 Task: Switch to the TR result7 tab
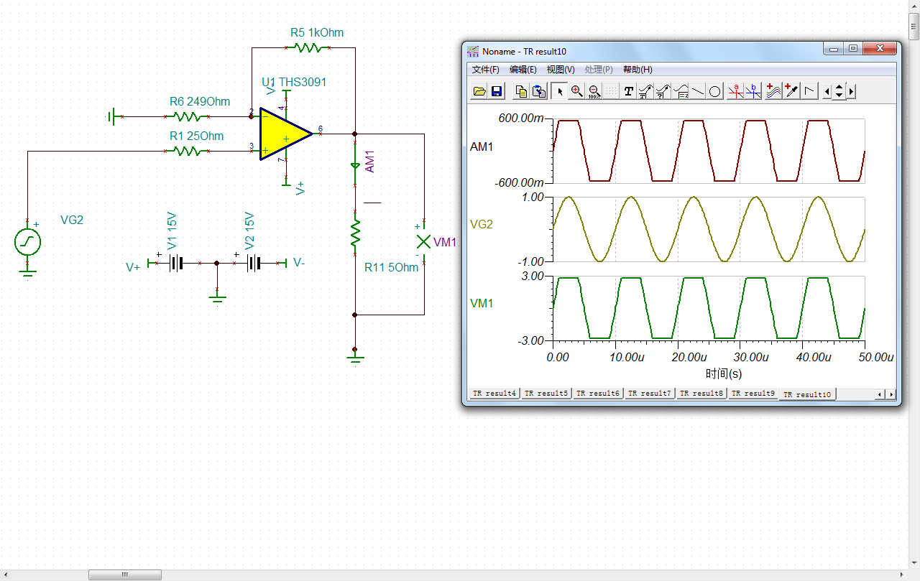650,394
